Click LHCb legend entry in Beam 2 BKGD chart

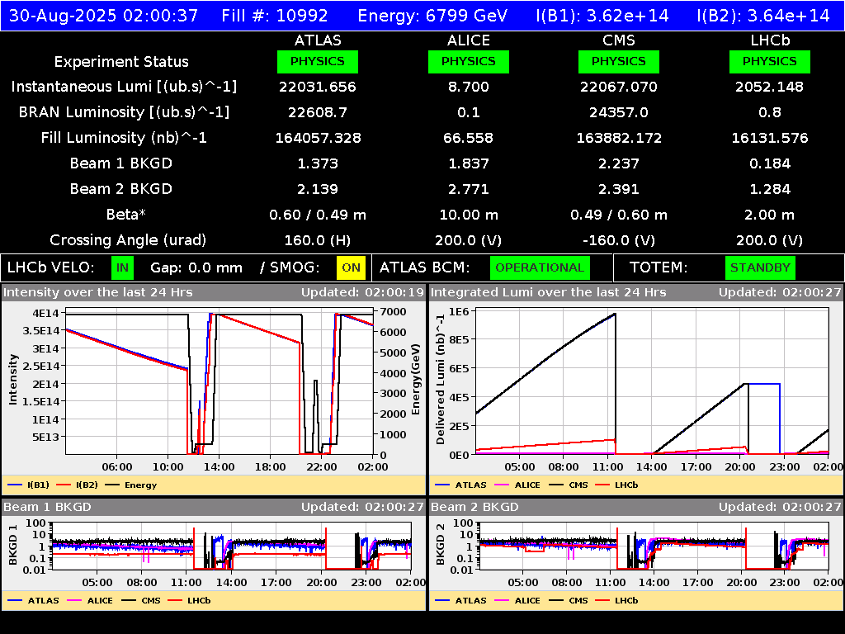[x=616, y=600]
